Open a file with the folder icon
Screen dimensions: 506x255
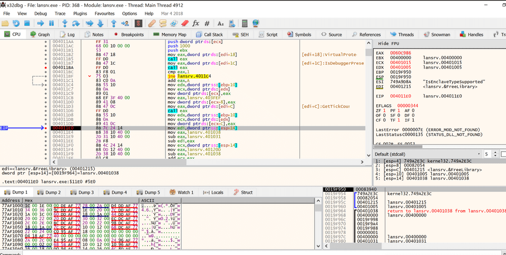5,23
